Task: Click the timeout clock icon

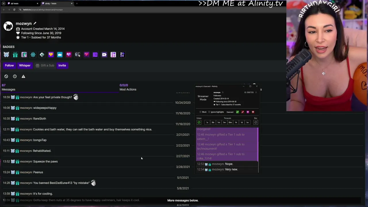Action: 15,76
